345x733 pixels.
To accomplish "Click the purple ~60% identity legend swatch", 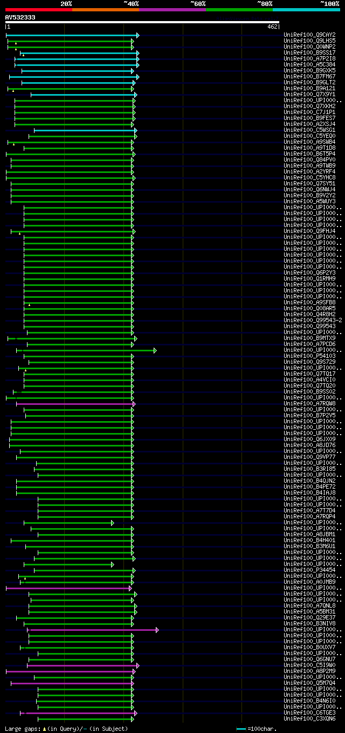I will (172, 9).
